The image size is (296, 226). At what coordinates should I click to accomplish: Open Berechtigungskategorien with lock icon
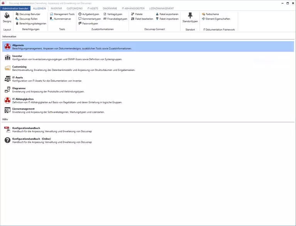coord(31,23)
